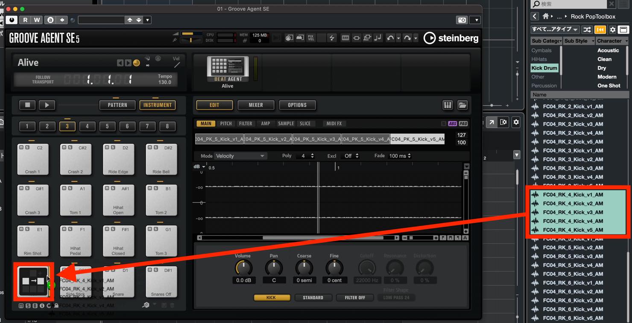Screen dimensions: 632x323
Task: Toggle the Read automation R button
Action: (25, 20)
